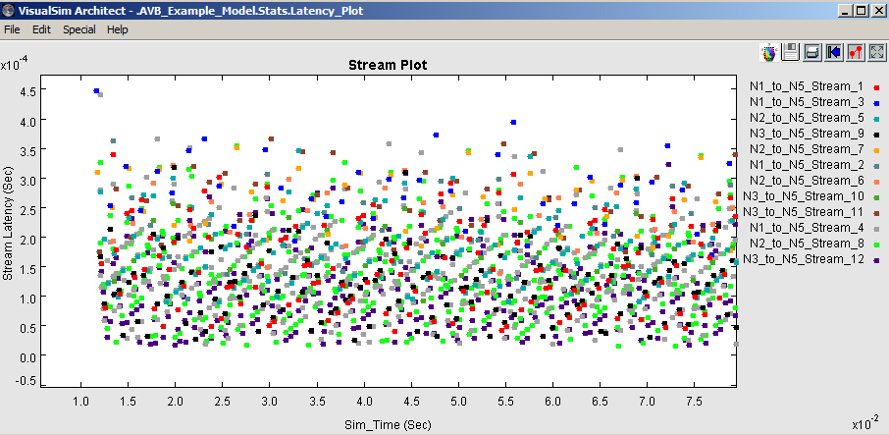Open the color palette chooser icon
889x435 pixels.
(769, 51)
